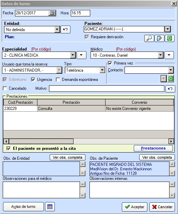Select cell 230229 in Cod.Prestación
The height and width of the screenshot is (214, 178).
coord(20,109)
